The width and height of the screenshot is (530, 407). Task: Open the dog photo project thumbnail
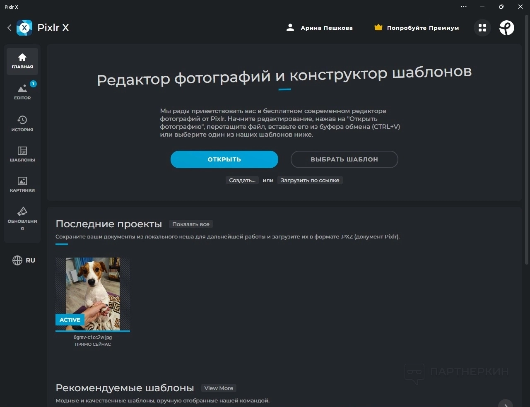[x=93, y=294]
